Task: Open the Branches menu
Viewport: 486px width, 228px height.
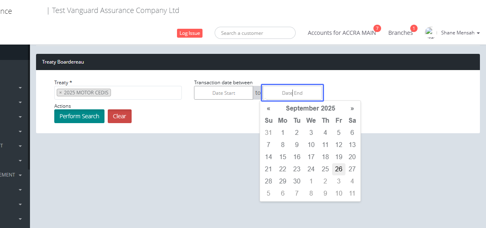Action: click(x=400, y=33)
